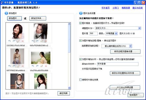146x100 pixels.
Task: Maximize the 可牛影像 window
Action: click(139, 3)
